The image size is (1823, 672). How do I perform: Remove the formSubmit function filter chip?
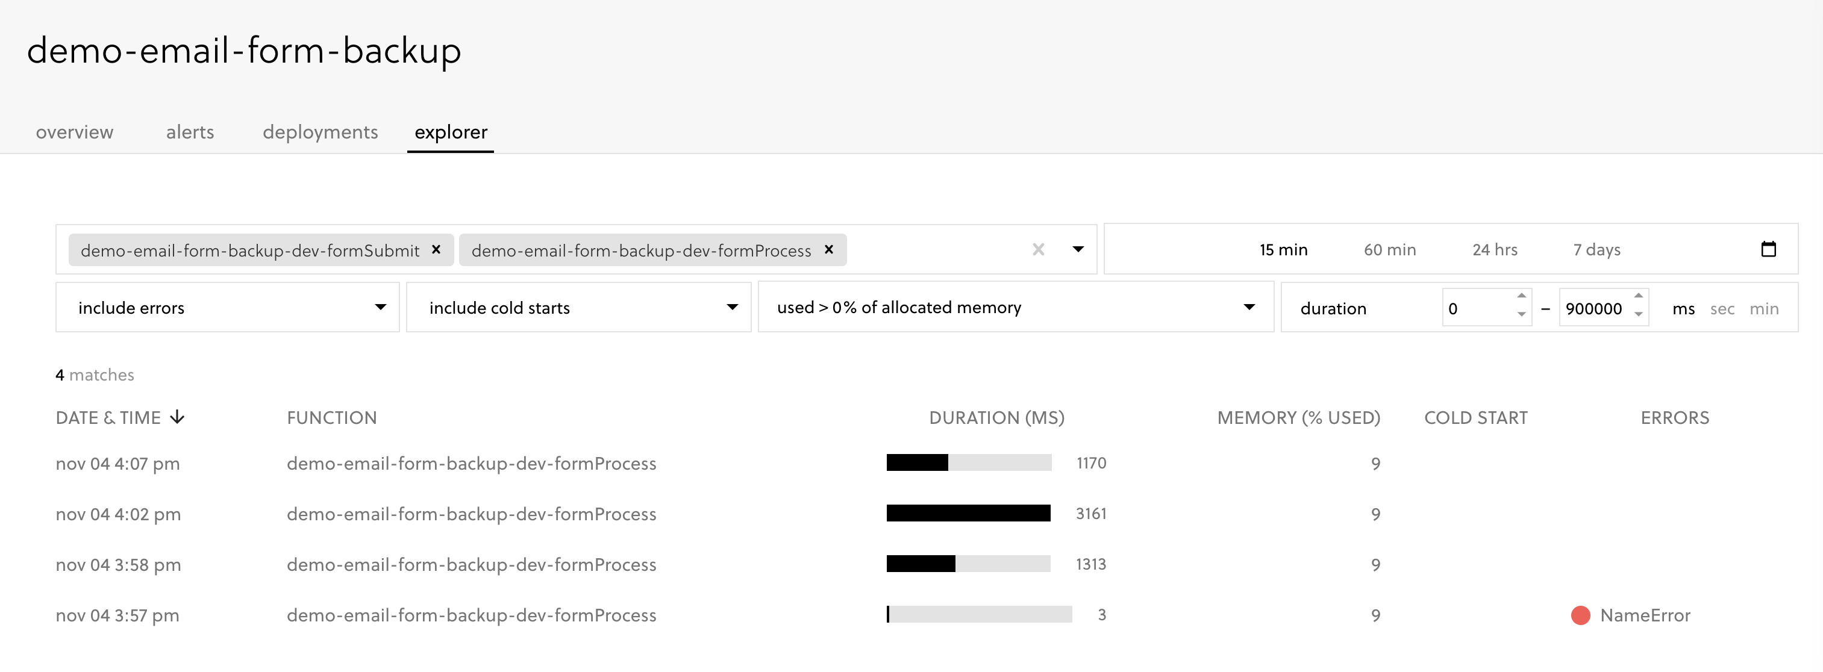point(437,250)
